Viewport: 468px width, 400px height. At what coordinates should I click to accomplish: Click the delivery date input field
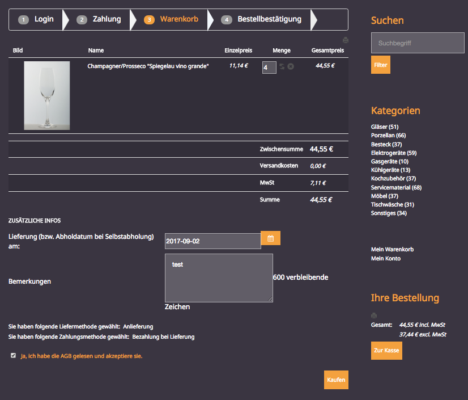pos(212,241)
